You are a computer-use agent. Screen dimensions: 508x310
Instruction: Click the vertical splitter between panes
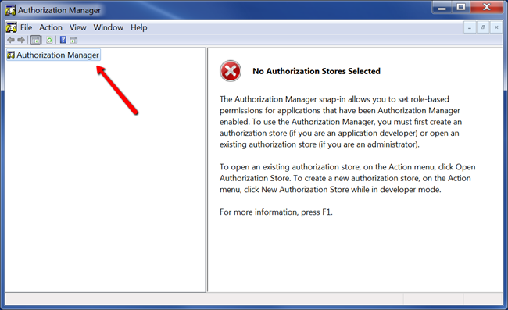[206, 170]
